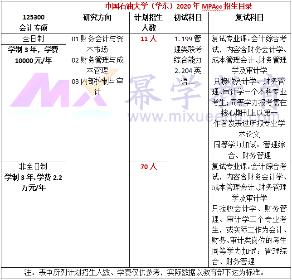
Task: Select 01 财务会计与资本市场 research direction
Action: 97,44
